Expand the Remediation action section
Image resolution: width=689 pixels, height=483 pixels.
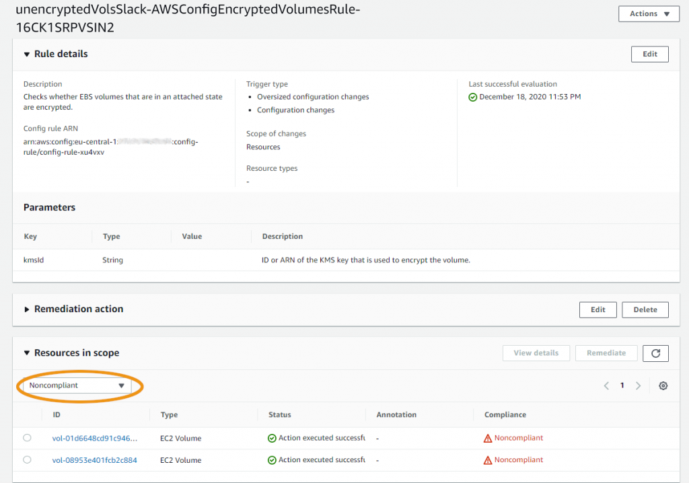(x=26, y=309)
